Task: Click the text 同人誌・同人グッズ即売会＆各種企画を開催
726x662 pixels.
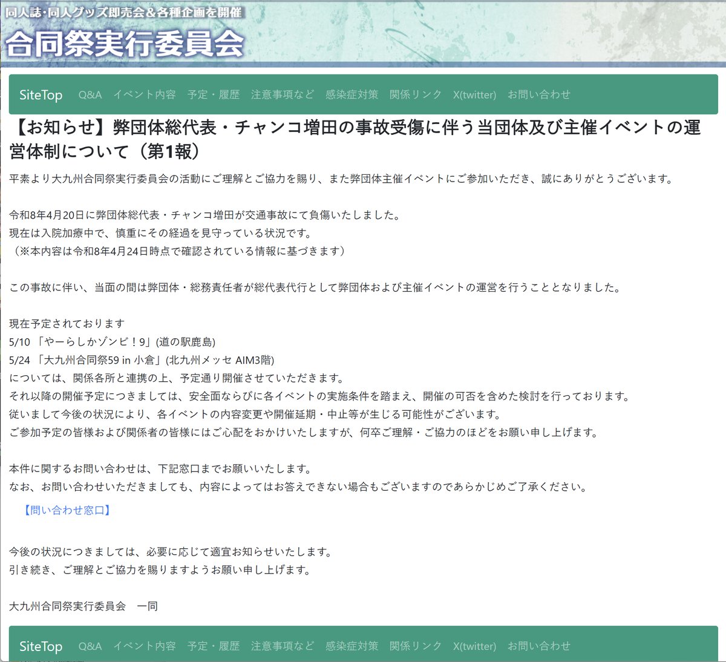Action: tap(123, 12)
